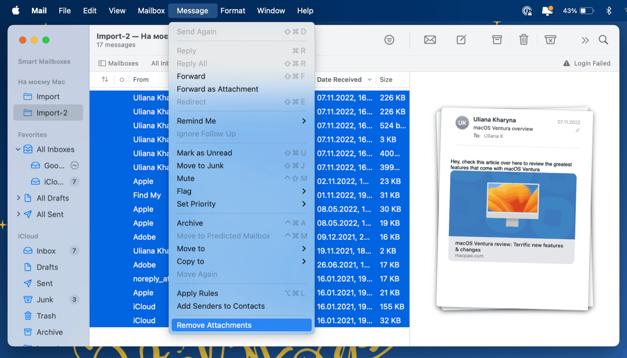Open the Archive mailbox in sidebar

48,332
